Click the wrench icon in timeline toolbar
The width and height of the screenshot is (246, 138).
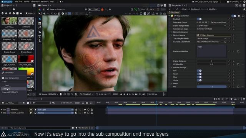point(53,103)
